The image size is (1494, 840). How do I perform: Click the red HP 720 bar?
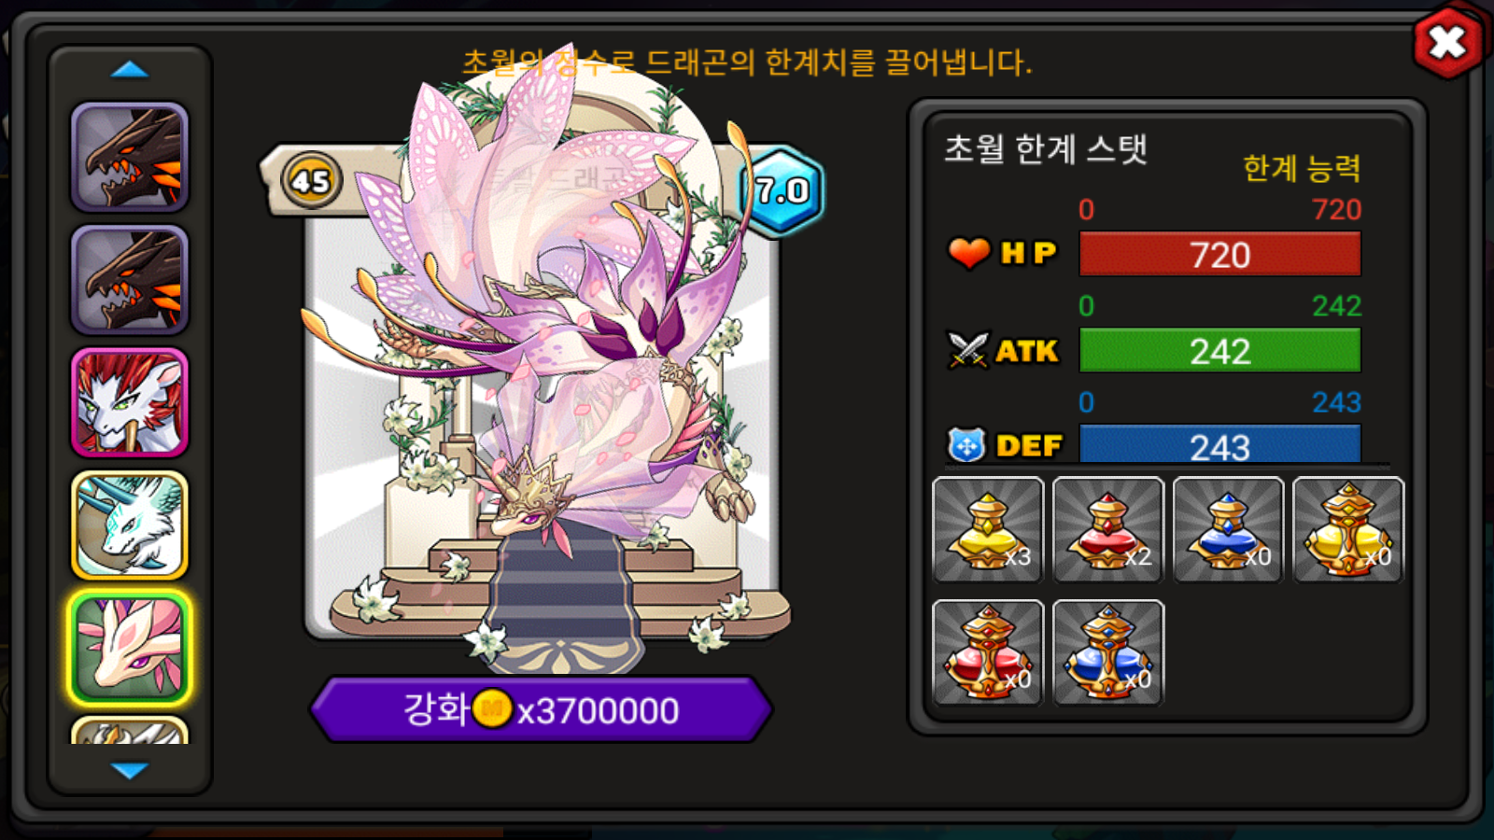(x=1219, y=254)
